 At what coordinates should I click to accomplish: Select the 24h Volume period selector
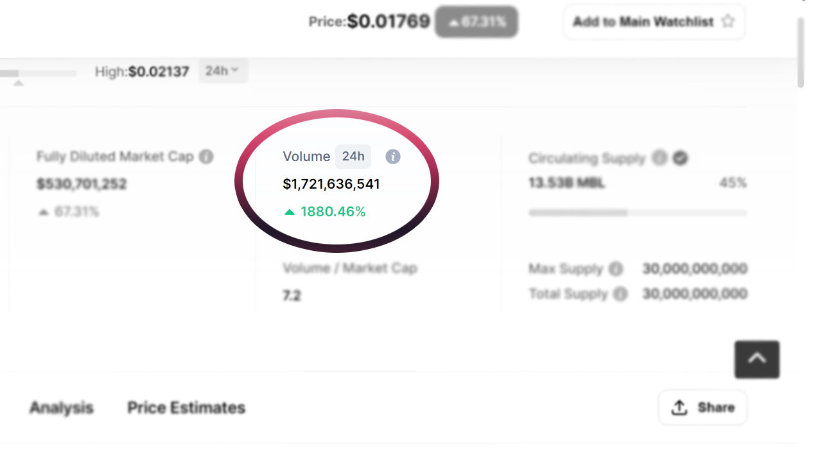[353, 156]
